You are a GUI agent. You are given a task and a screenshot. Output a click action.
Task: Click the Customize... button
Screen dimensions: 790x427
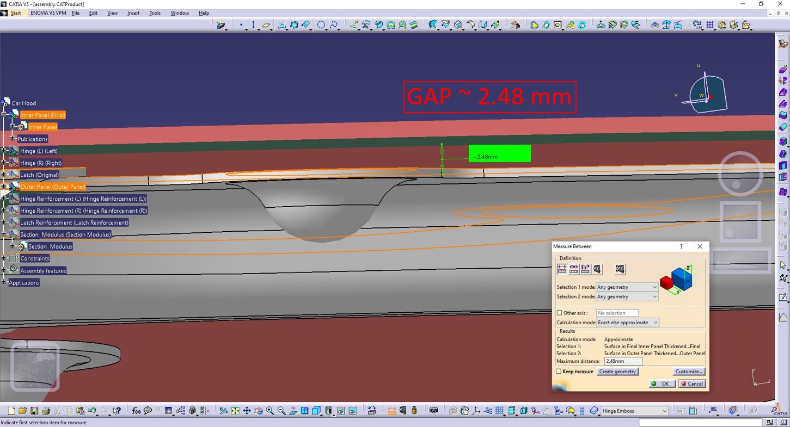point(689,372)
